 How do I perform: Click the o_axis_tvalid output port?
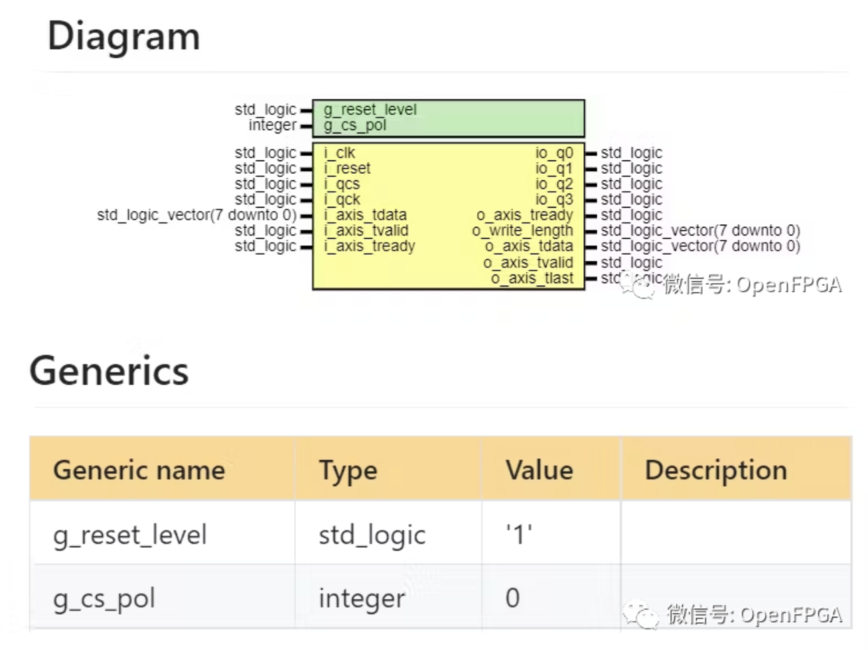point(528,263)
